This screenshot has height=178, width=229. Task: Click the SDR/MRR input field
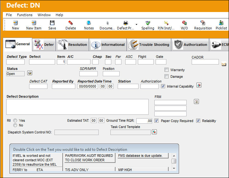pyautogui.click(x=89, y=74)
